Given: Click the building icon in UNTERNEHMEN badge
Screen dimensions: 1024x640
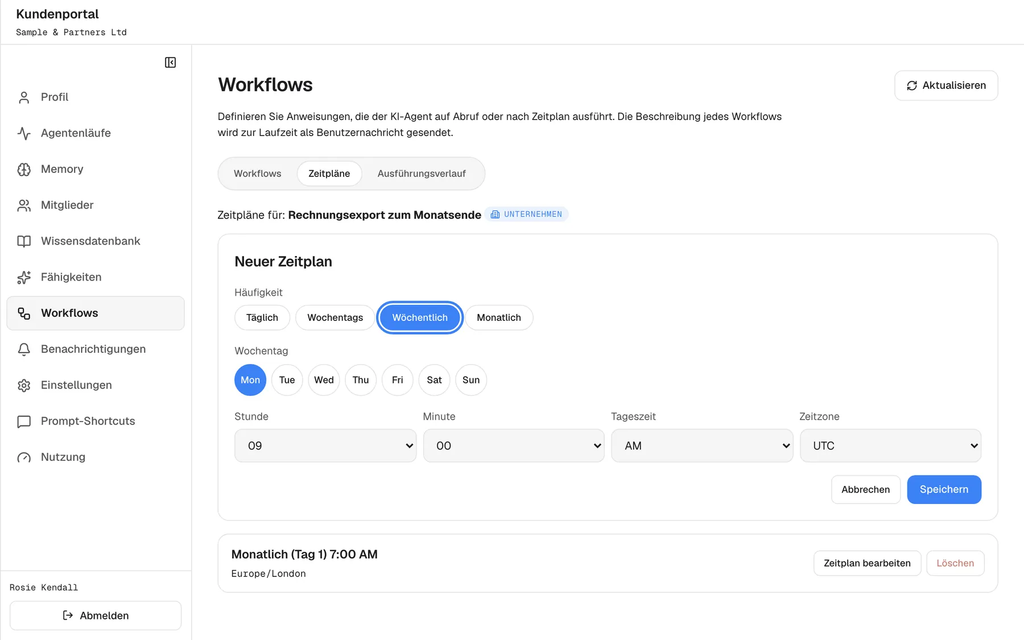Looking at the screenshot, I should [x=495, y=214].
